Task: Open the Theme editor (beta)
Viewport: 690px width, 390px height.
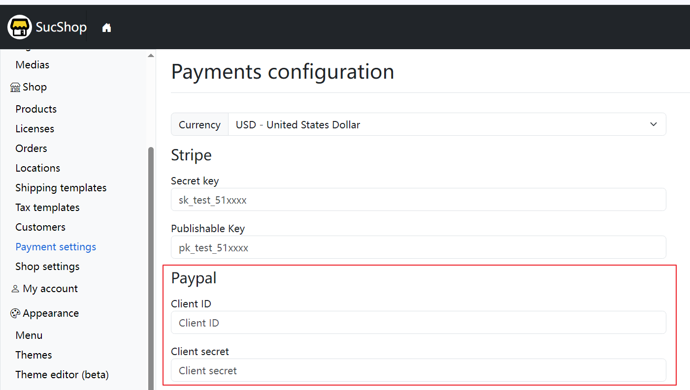Action: pyautogui.click(x=62, y=375)
